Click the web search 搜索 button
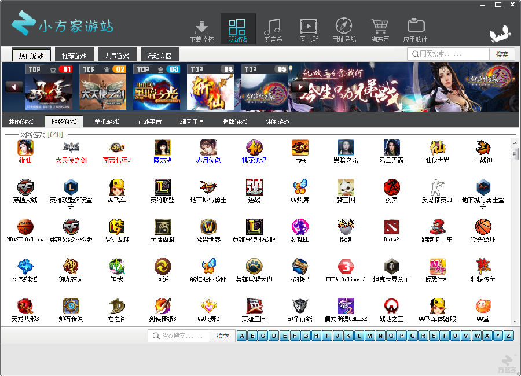521x376 pixels. click(502, 54)
